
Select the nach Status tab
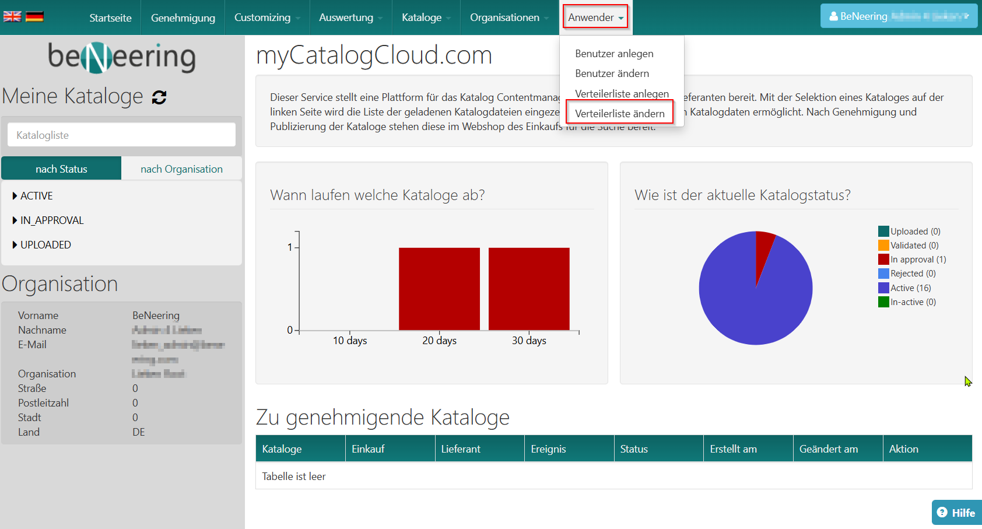61,169
